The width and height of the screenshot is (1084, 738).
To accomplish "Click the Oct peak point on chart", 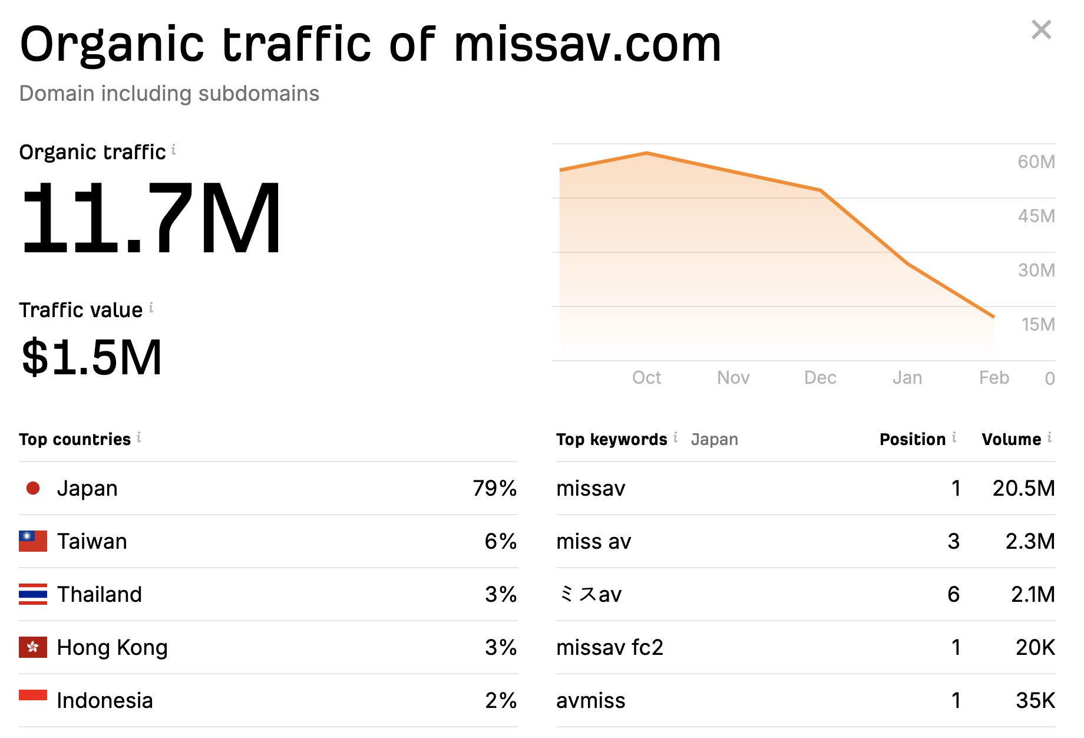I will pos(647,153).
